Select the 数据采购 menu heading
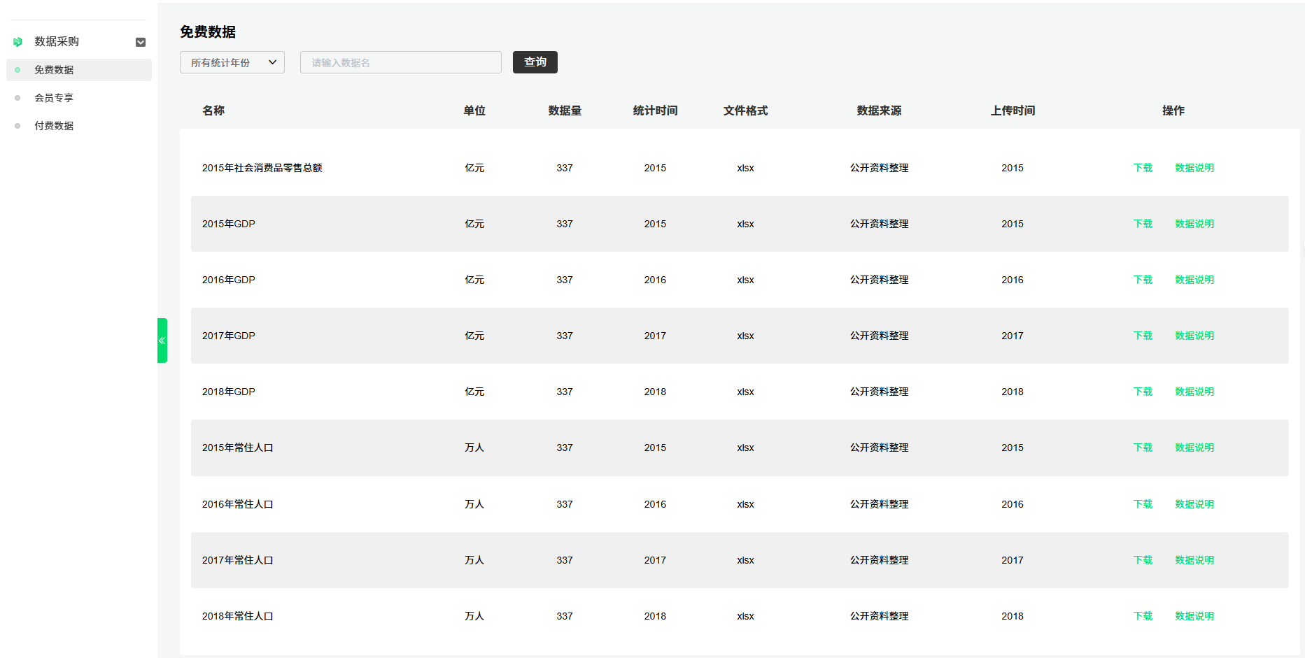This screenshot has height=658, width=1305. coord(57,42)
